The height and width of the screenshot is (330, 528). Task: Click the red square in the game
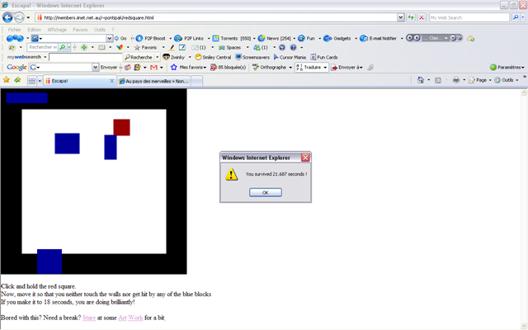[x=121, y=127]
